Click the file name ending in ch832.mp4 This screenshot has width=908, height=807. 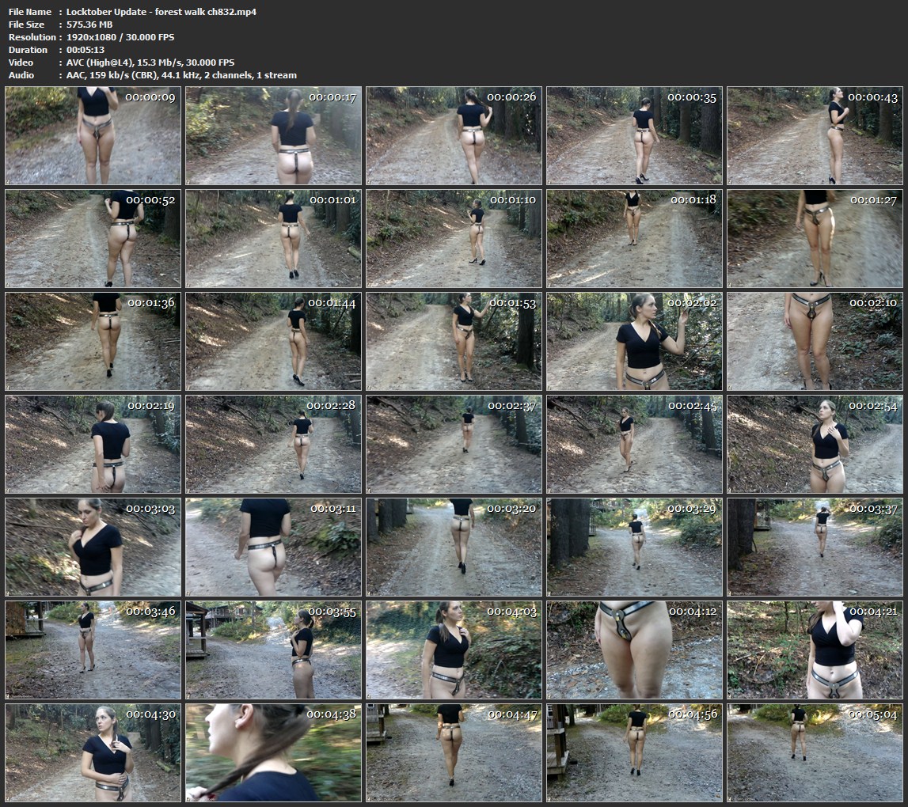pos(161,12)
